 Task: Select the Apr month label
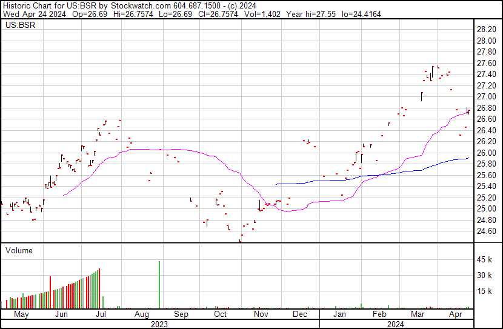tap(455, 314)
